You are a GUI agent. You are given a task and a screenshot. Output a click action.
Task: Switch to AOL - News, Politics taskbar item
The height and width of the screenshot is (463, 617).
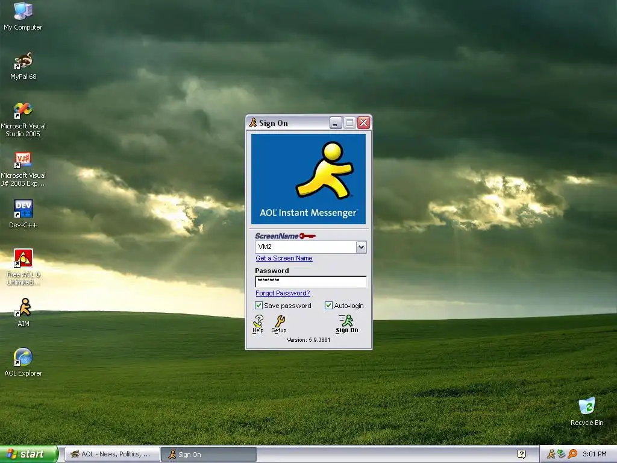(112, 455)
